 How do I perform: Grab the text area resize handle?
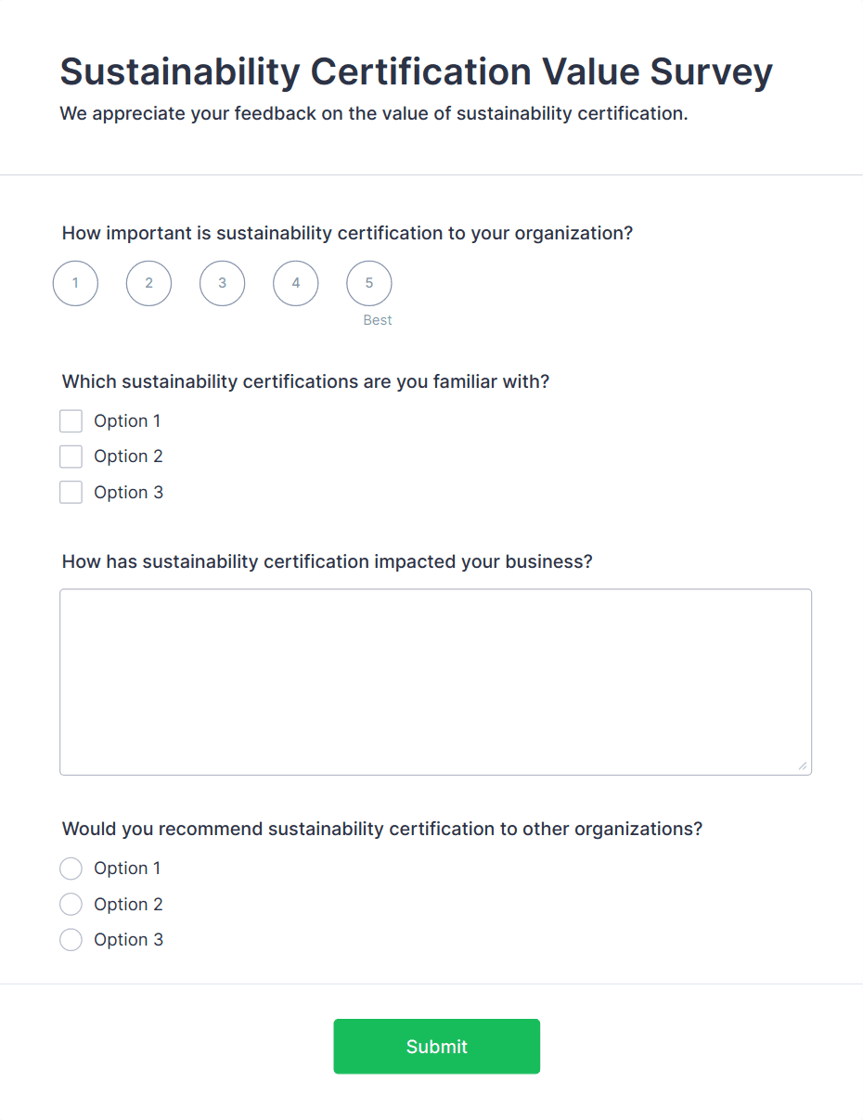802,766
